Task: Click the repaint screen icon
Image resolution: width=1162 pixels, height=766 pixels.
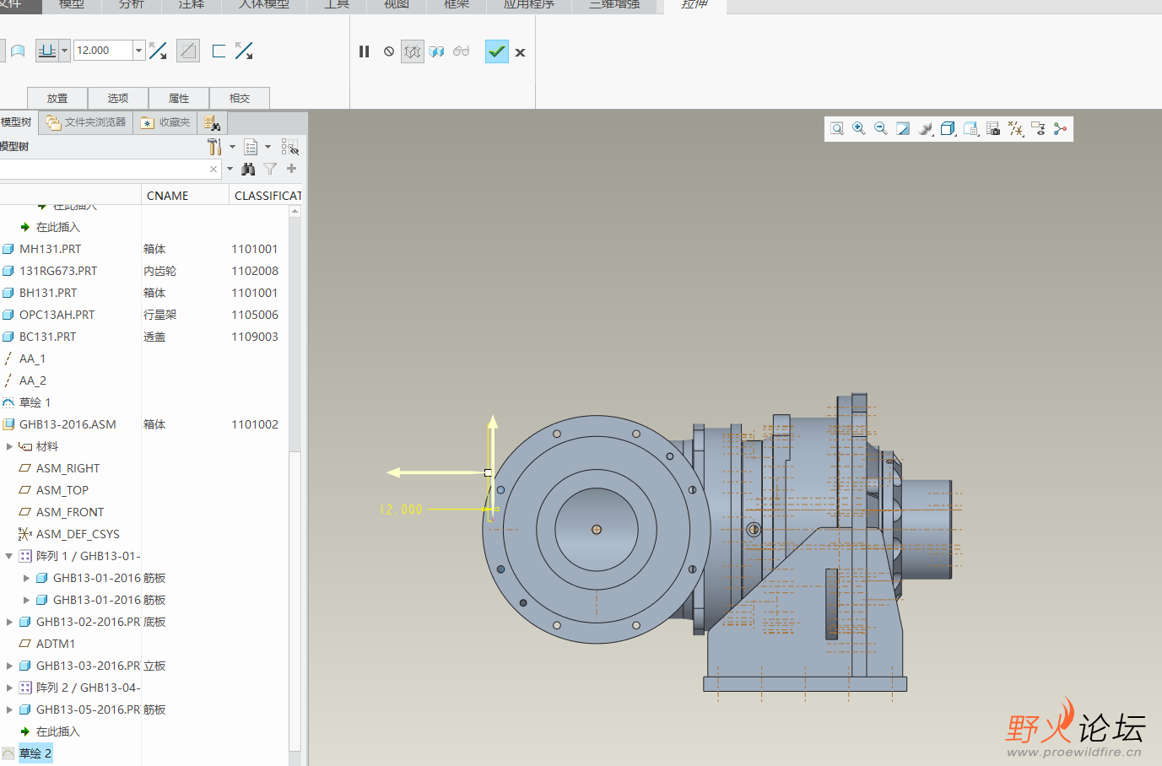Action: point(903,129)
